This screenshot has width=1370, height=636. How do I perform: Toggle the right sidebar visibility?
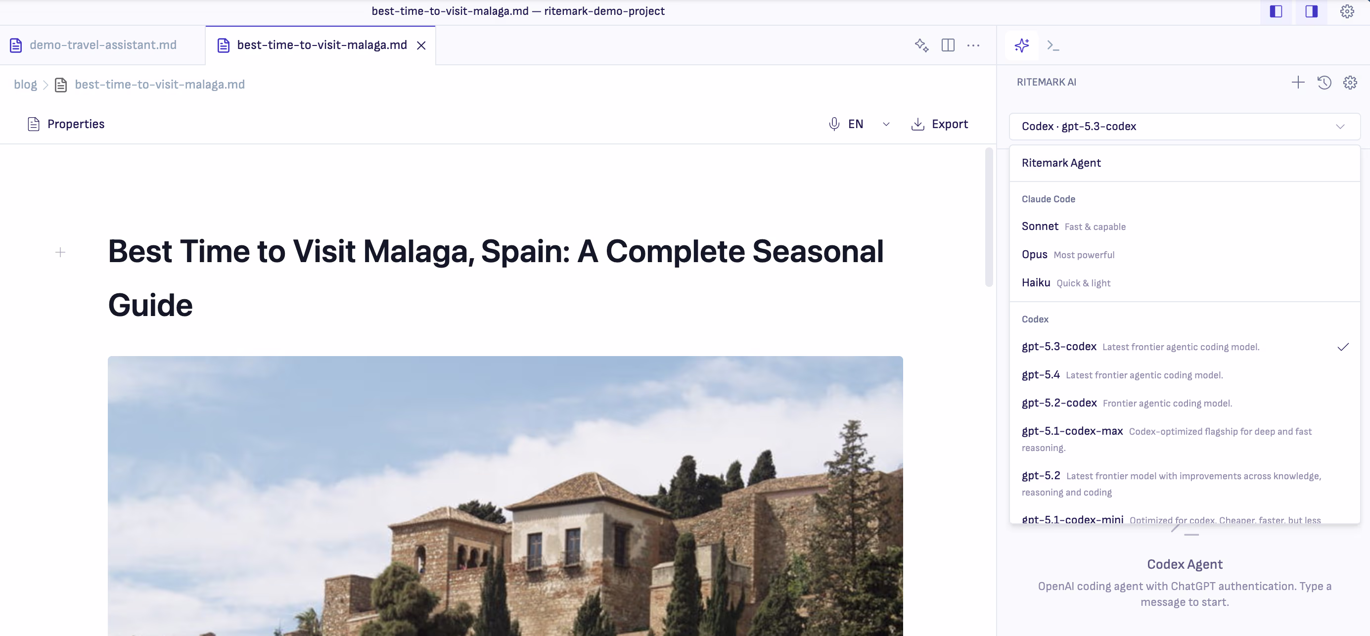click(1311, 11)
